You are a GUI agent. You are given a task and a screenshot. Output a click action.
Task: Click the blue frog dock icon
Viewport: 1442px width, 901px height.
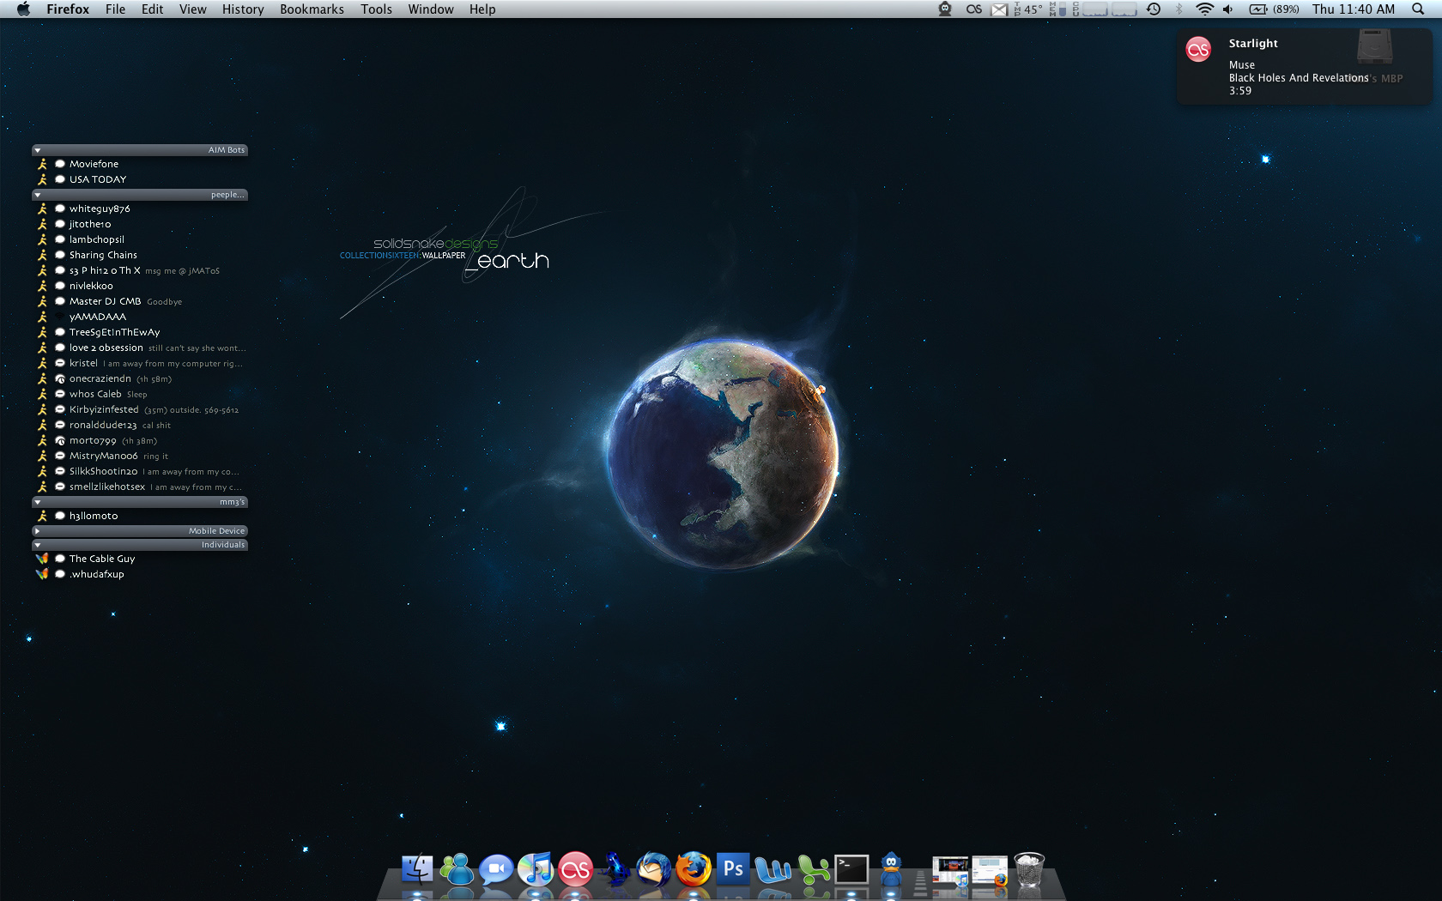[615, 869]
